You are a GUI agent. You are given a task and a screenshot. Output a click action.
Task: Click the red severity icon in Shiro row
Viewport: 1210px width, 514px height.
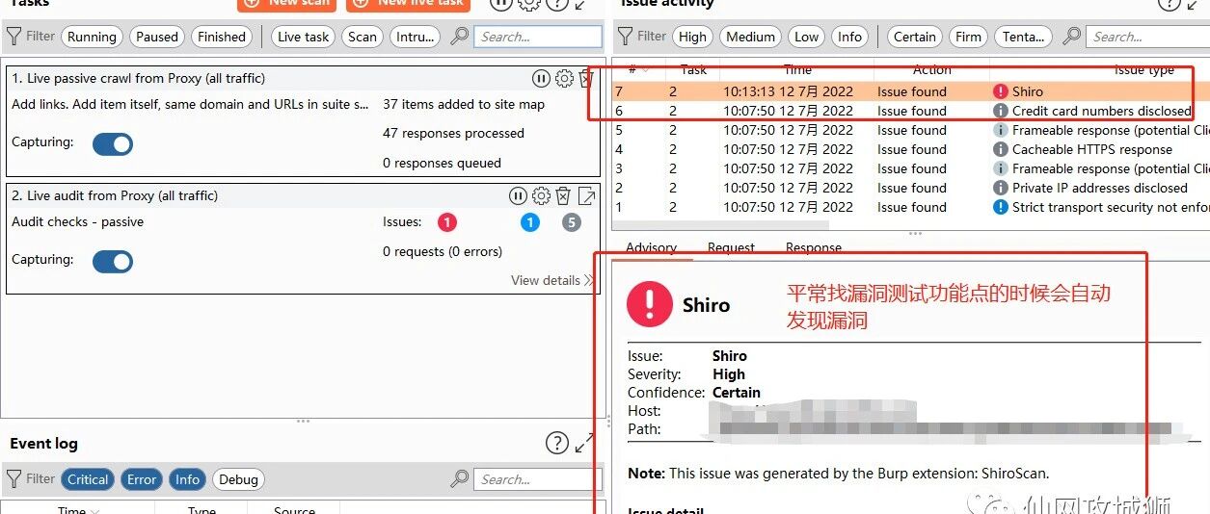coord(1001,91)
